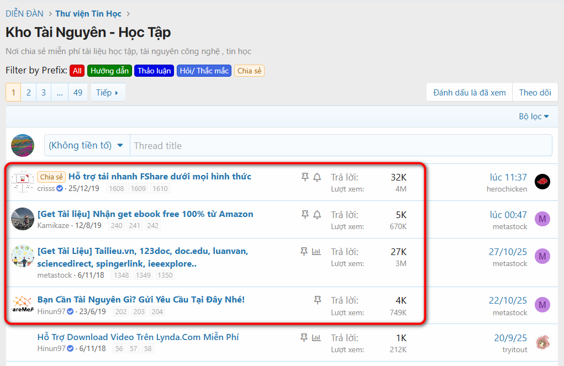Click Kamikaze author name

point(53,225)
